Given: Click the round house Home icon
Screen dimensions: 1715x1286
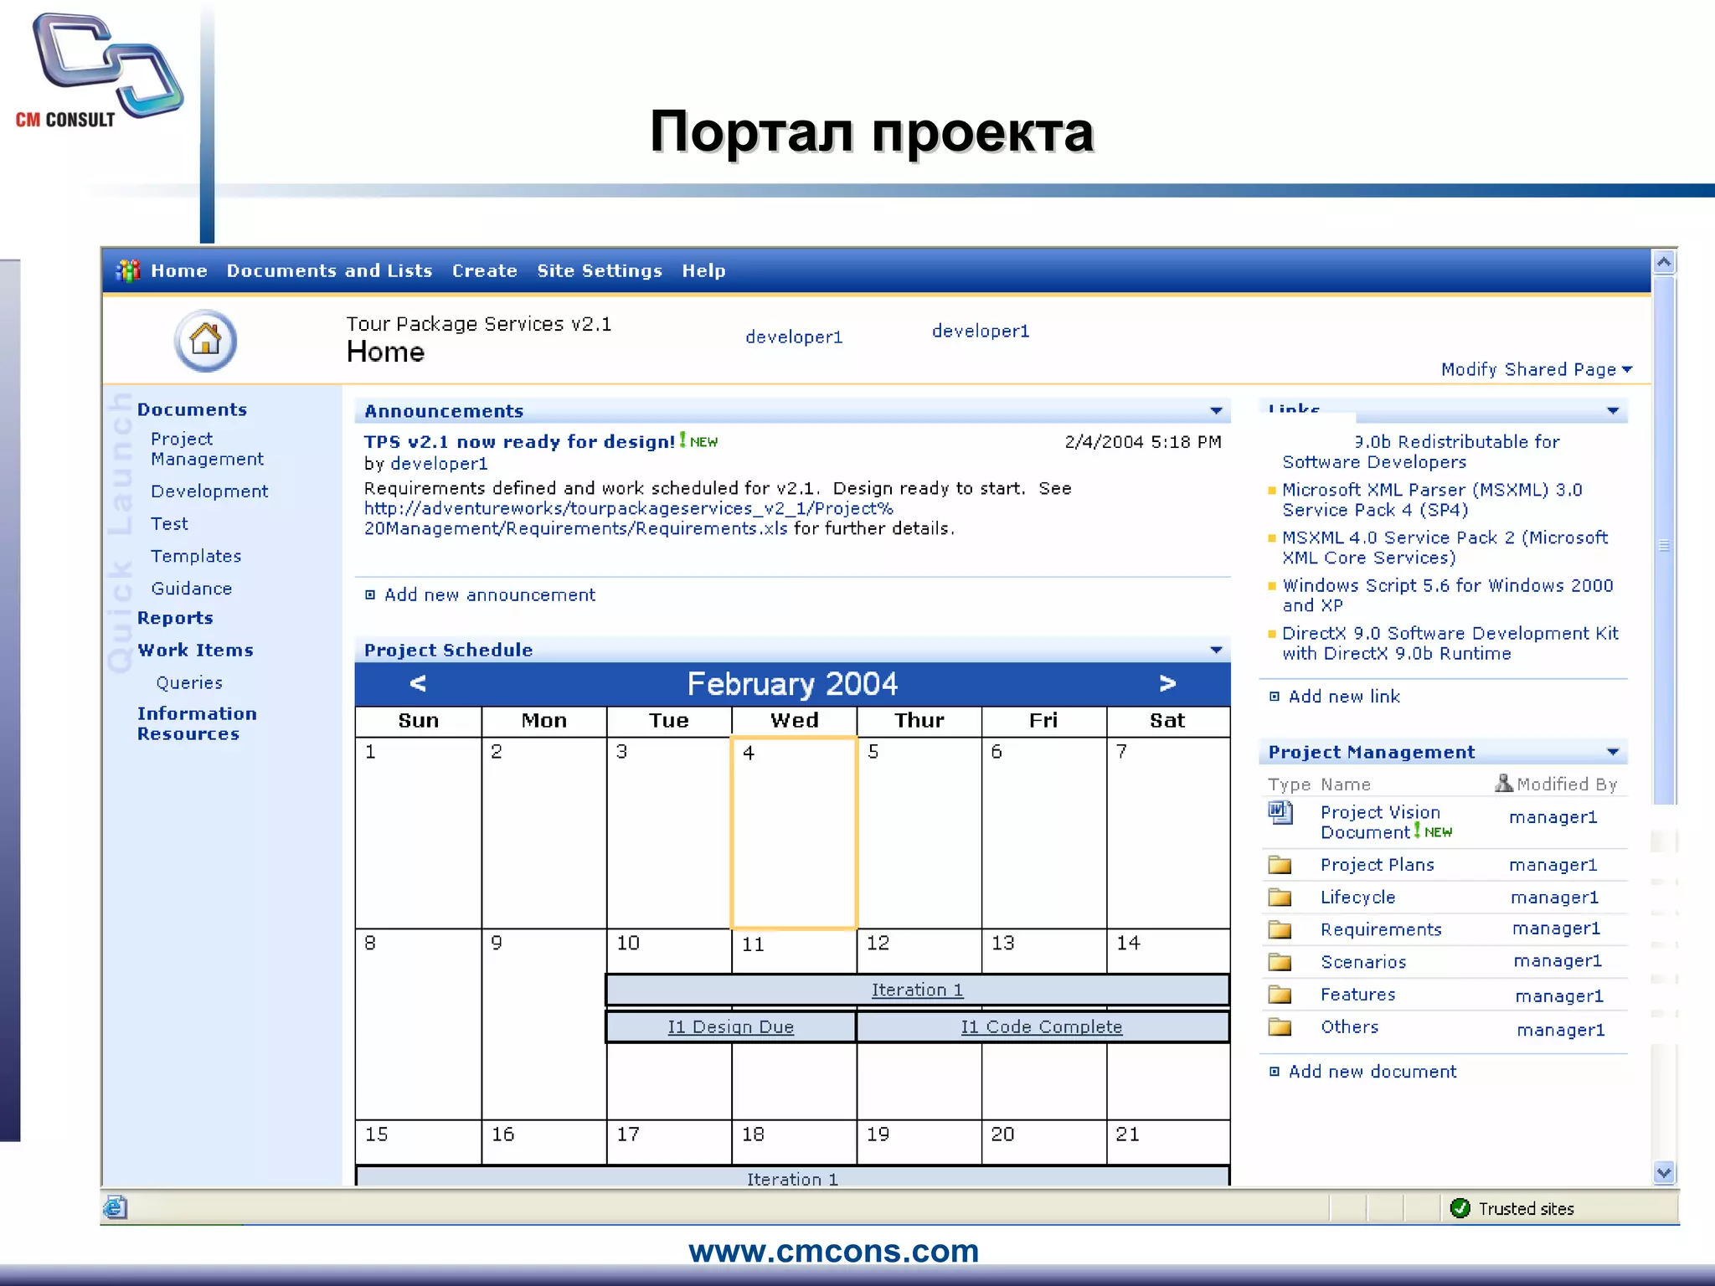Looking at the screenshot, I should point(205,341).
